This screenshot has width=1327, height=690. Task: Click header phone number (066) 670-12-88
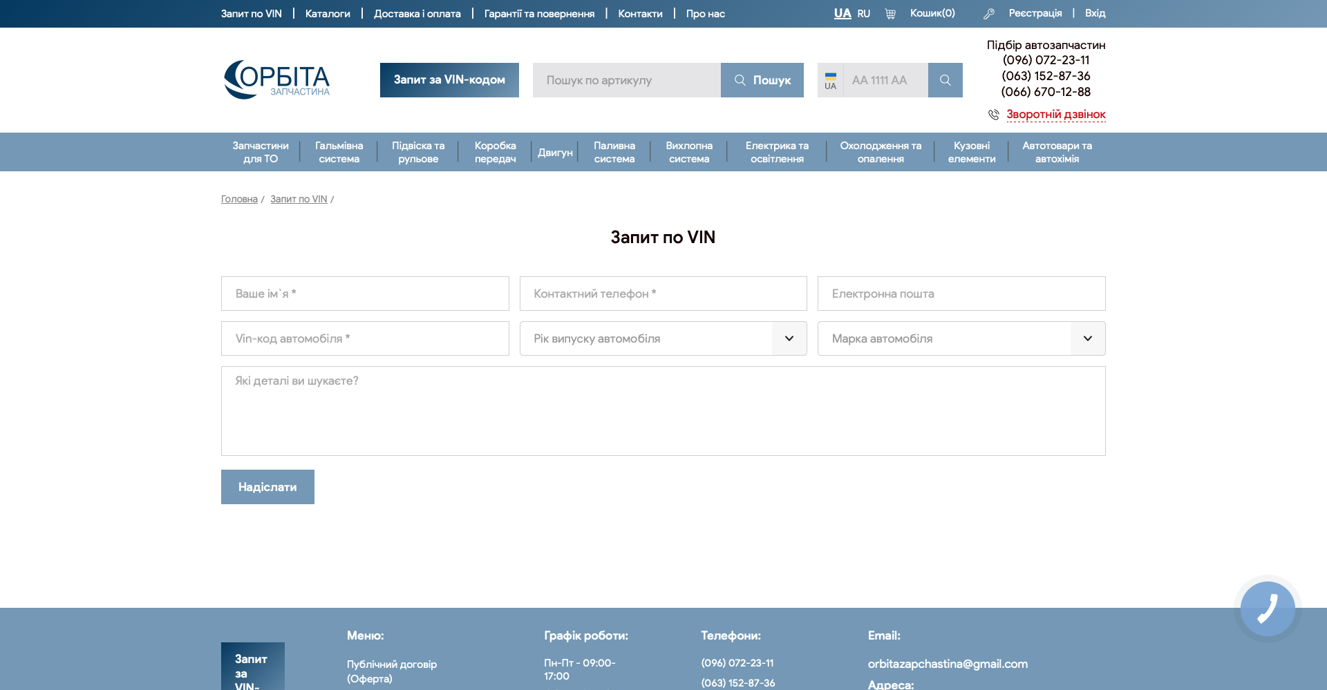[x=1046, y=92]
